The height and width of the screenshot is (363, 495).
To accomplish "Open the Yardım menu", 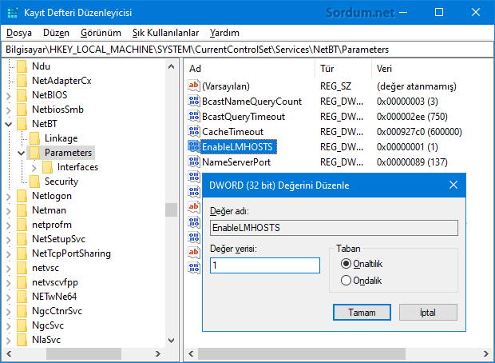I will tap(224, 33).
